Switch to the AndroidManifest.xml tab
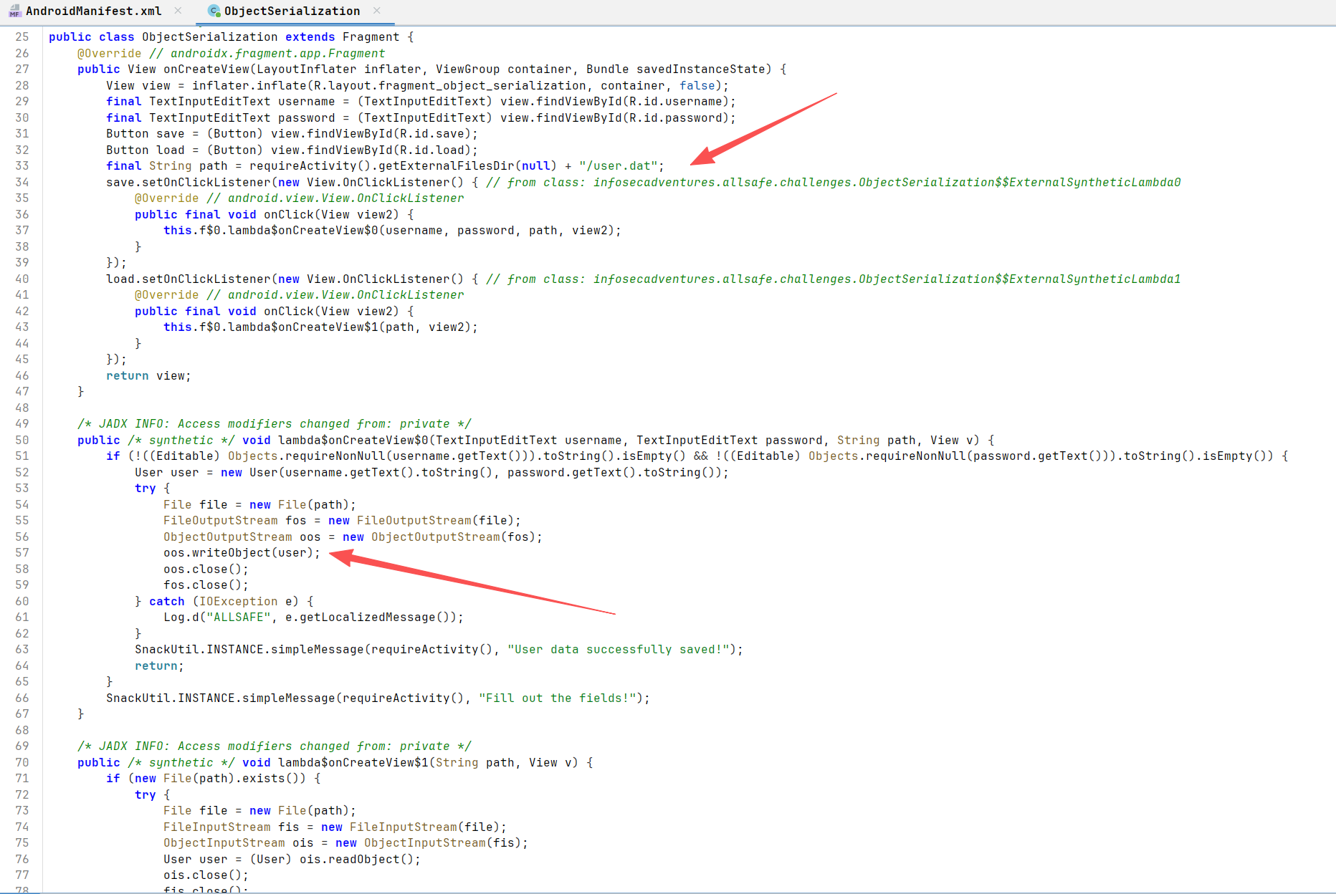Screen dimensions: 1336x894 tap(93, 11)
